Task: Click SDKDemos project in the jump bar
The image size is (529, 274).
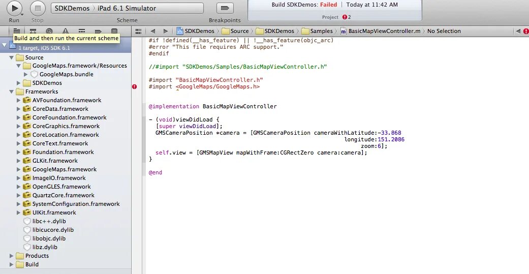Action: click(195, 31)
